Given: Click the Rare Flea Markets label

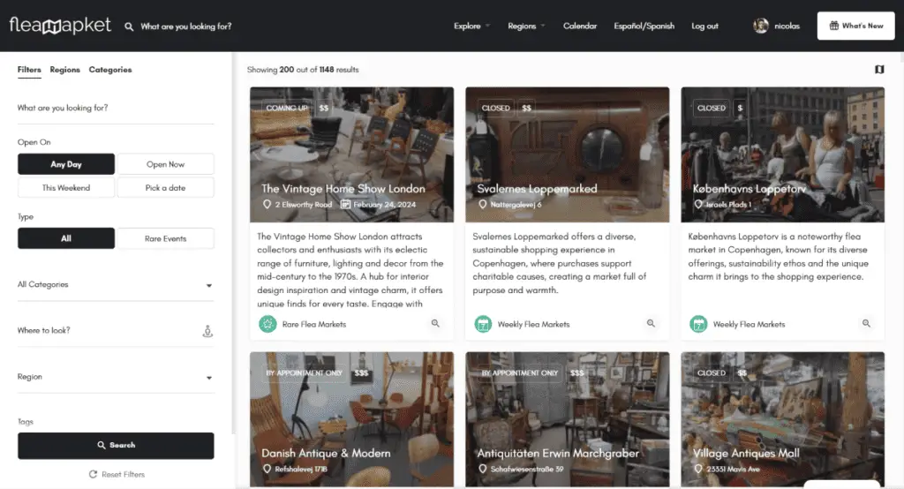Looking at the screenshot, I should click(x=314, y=324).
